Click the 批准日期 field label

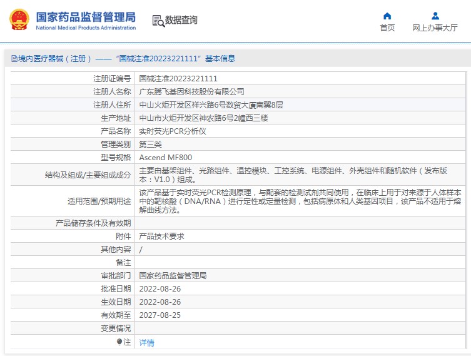[116, 289]
